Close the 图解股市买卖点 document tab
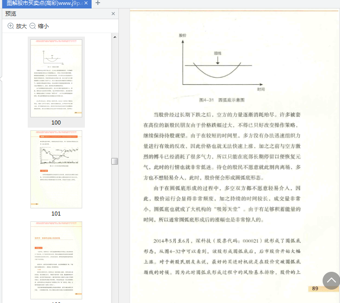Image resolution: width=340 pixels, height=303 pixels. 86,3
